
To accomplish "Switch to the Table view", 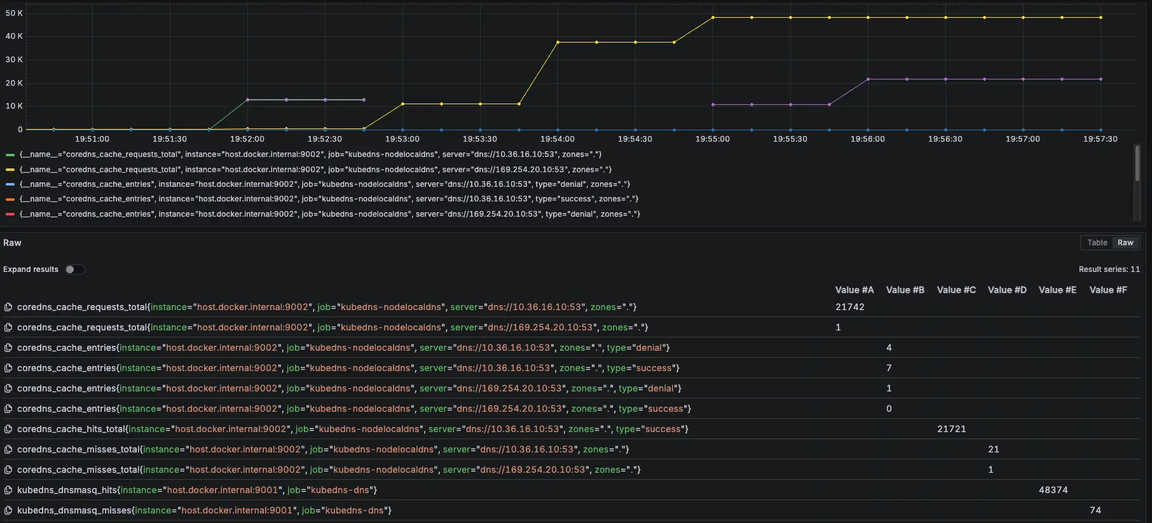I will [x=1097, y=243].
